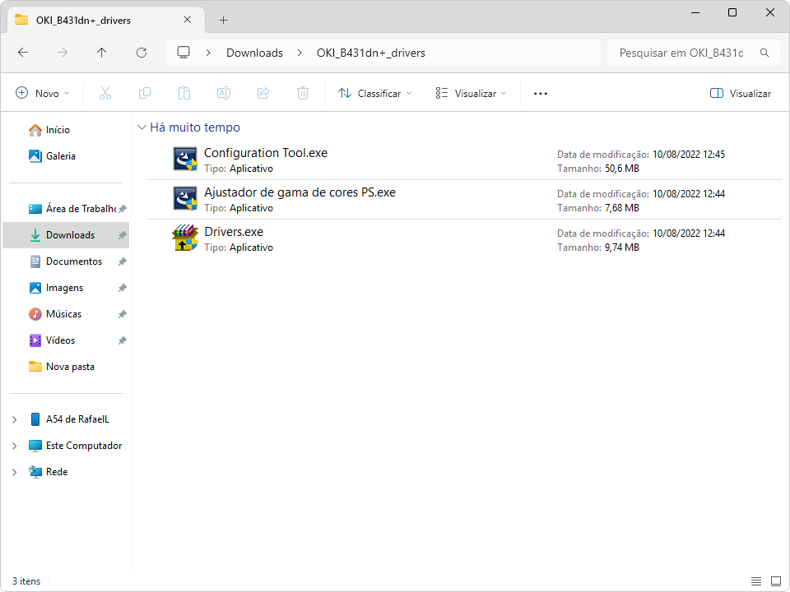The height and width of the screenshot is (592, 790).
Task: Select Ajustador de gama de cores PS.exe name
Action: [300, 192]
